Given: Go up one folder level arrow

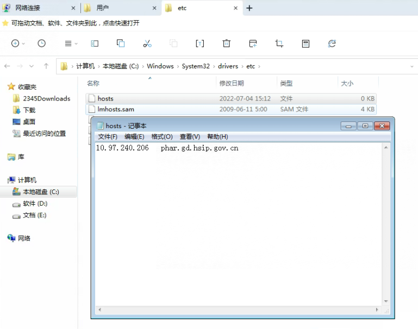Looking at the screenshot, I should pos(46,66).
